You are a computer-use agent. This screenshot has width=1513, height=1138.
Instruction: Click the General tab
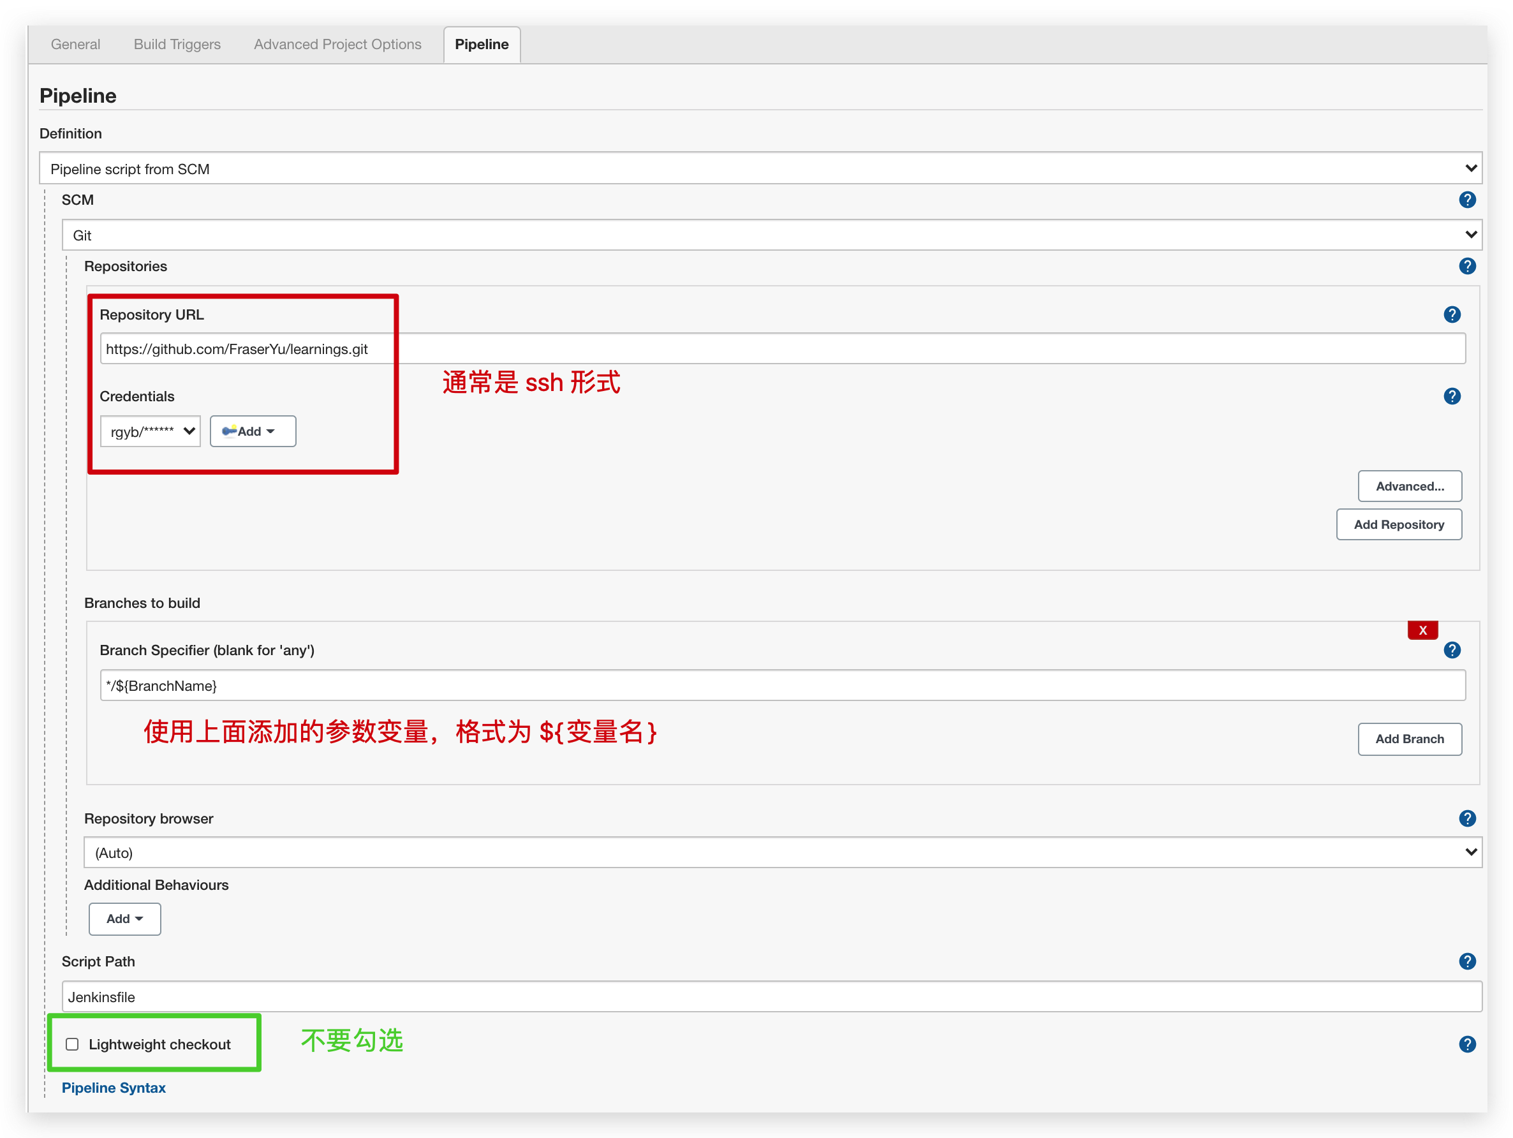(75, 43)
